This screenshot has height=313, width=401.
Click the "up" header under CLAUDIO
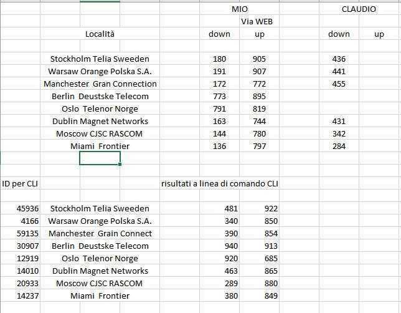pyautogui.click(x=379, y=34)
